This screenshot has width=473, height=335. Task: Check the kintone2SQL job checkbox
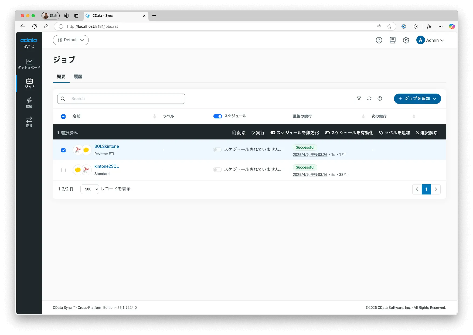pos(63,170)
